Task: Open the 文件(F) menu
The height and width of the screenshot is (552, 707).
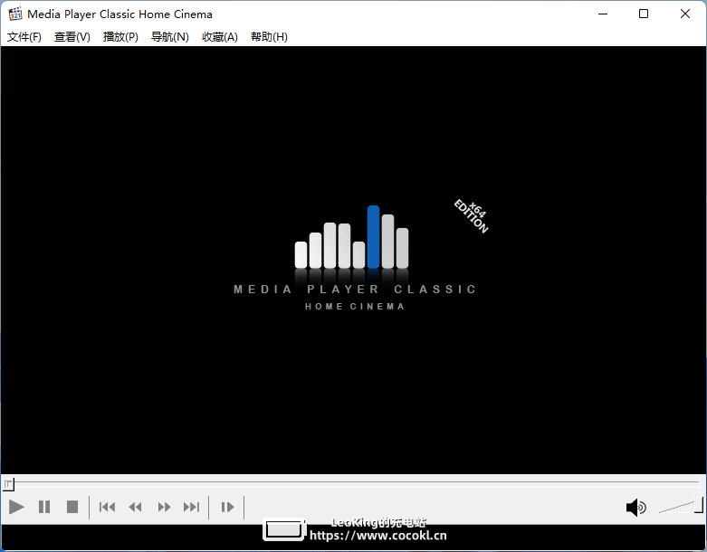Action: [x=24, y=37]
